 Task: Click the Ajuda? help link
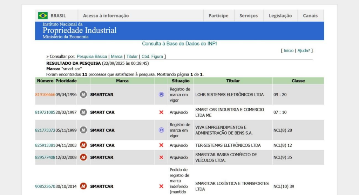click(304, 51)
